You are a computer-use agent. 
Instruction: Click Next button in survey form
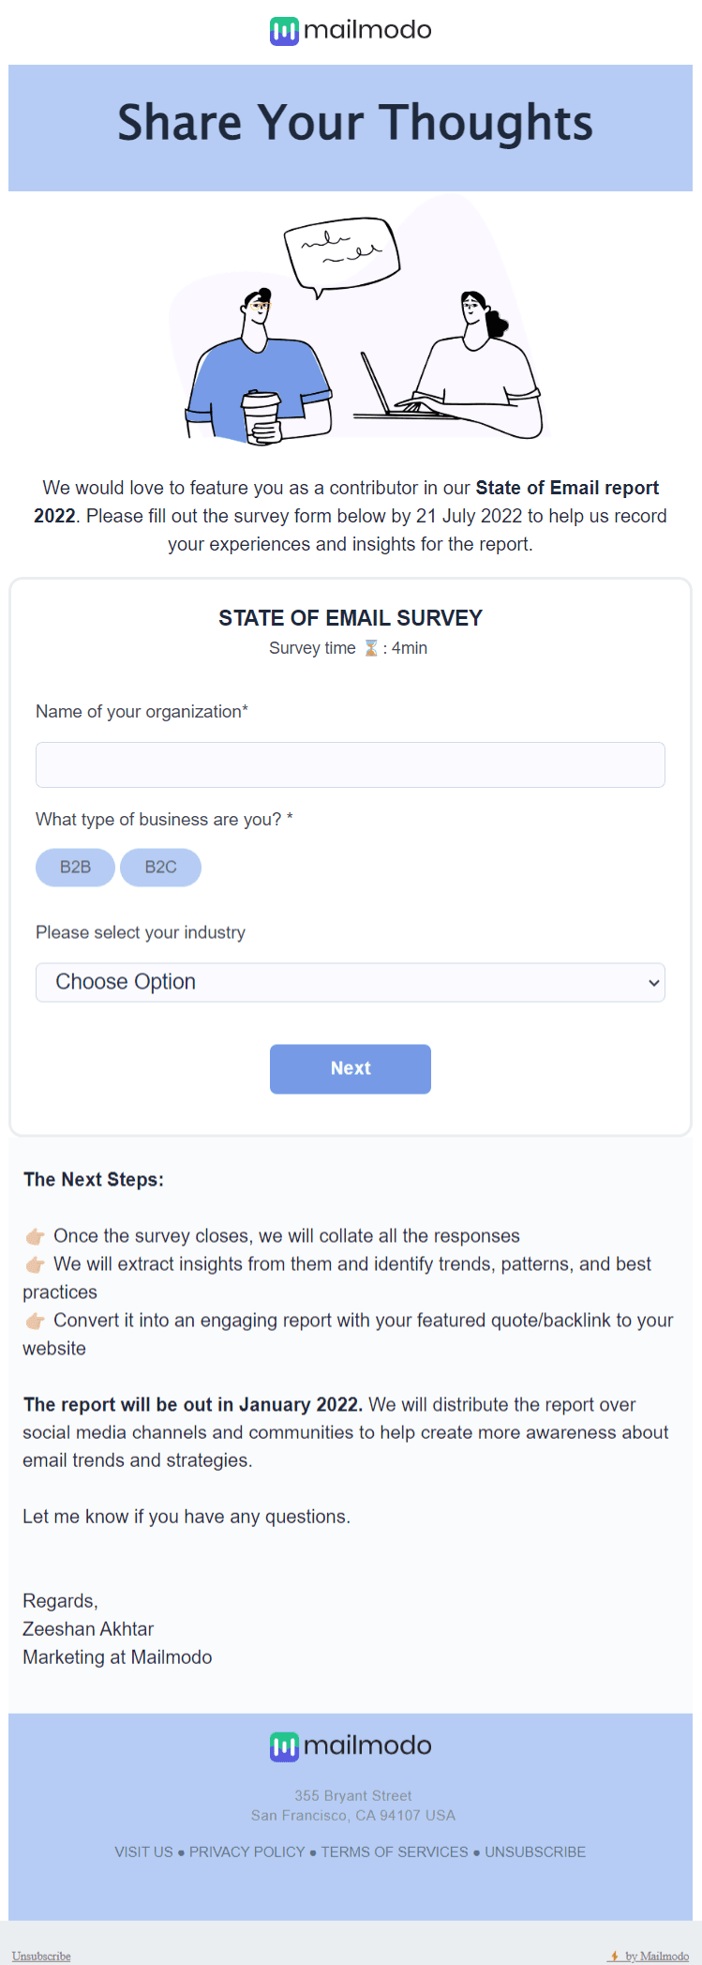(x=351, y=1068)
